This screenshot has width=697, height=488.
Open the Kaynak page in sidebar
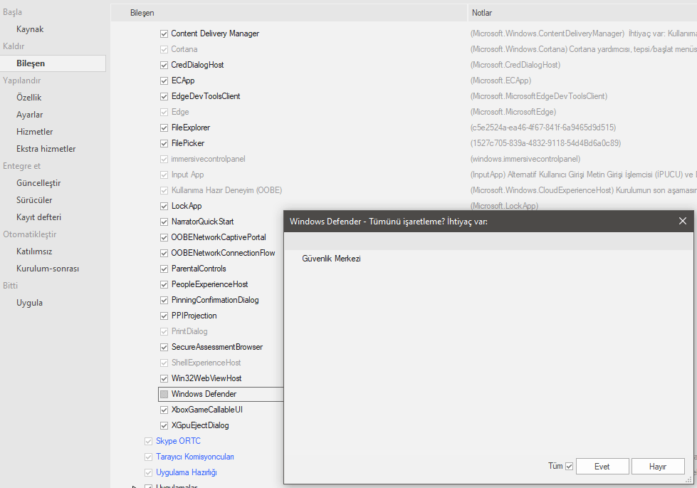point(30,29)
